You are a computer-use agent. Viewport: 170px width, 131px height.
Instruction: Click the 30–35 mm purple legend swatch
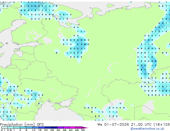[60, 128]
